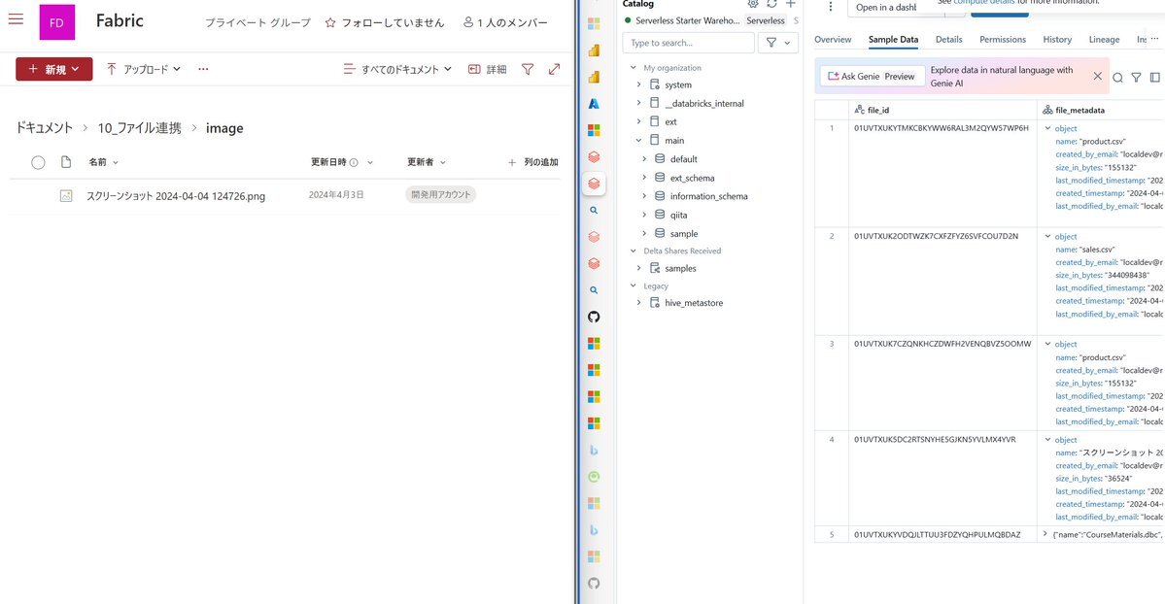Dismiss the Genie AI banner
This screenshot has width=1165, height=604.
pos(1097,76)
